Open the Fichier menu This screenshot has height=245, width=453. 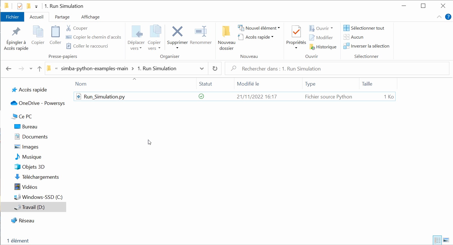12,17
